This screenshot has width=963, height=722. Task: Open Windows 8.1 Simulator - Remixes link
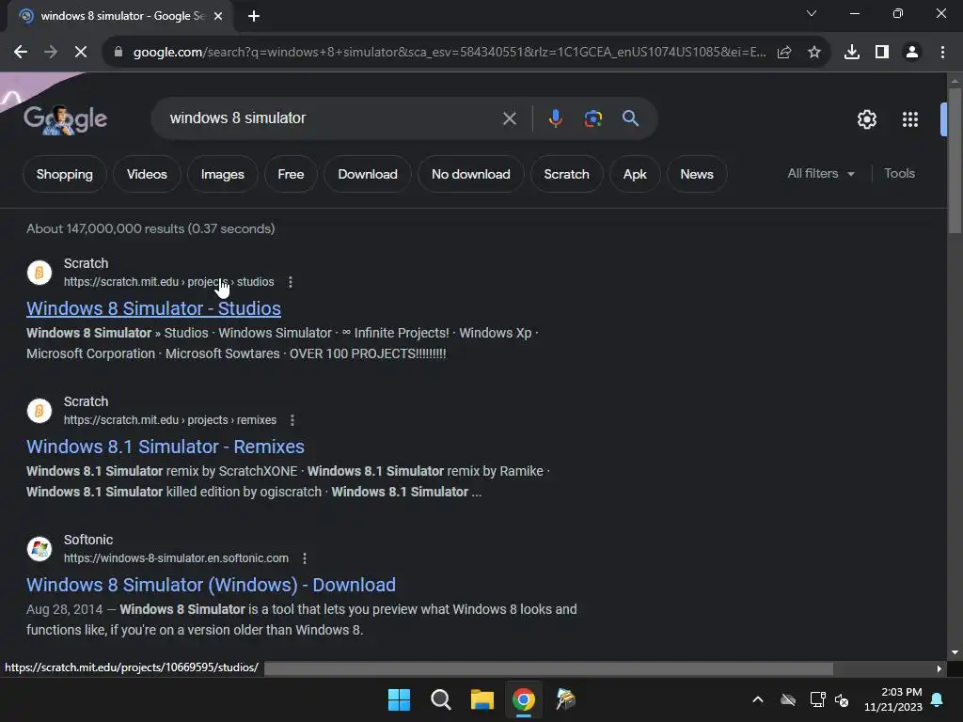166,447
